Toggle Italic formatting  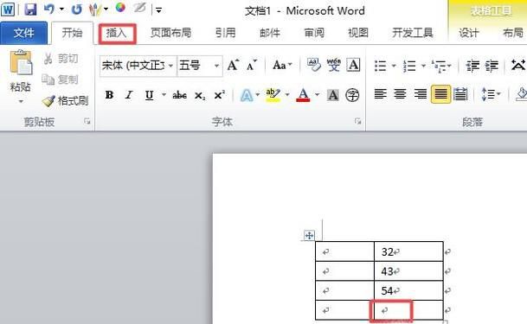pos(129,95)
